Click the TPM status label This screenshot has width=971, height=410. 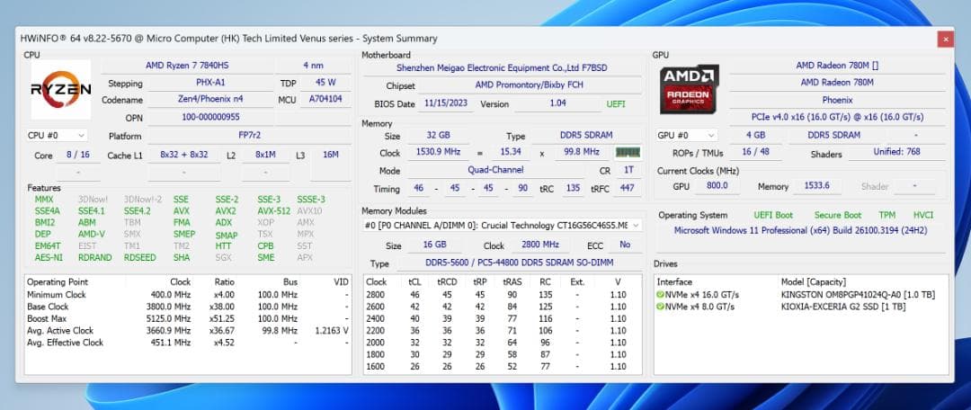887,215
